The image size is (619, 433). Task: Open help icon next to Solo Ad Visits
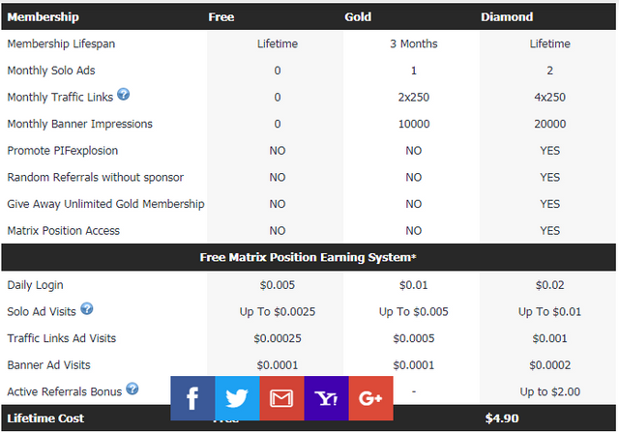(x=87, y=308)
